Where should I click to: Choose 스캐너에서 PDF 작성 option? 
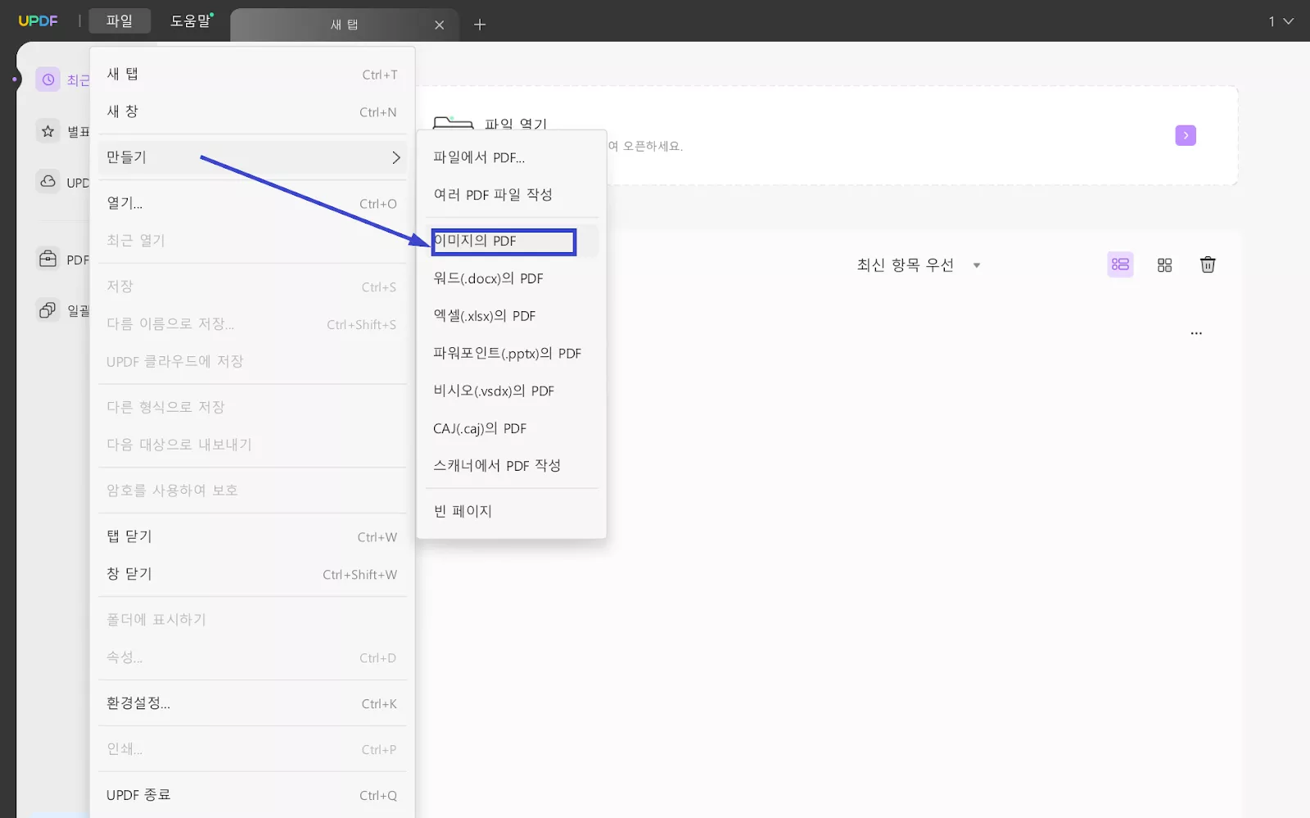[497, 465]
